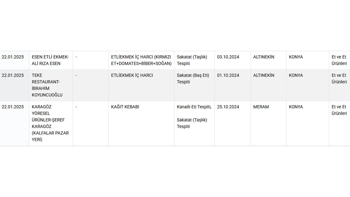Select the MERAM district cell
The height and width of the screenshot is (197, 350).
coord(261,107)
